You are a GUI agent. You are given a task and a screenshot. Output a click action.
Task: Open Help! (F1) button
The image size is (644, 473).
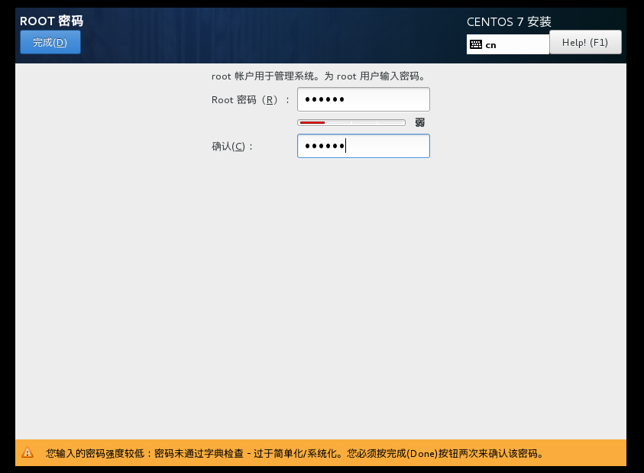pyautogui.click(x=585, y=42)
